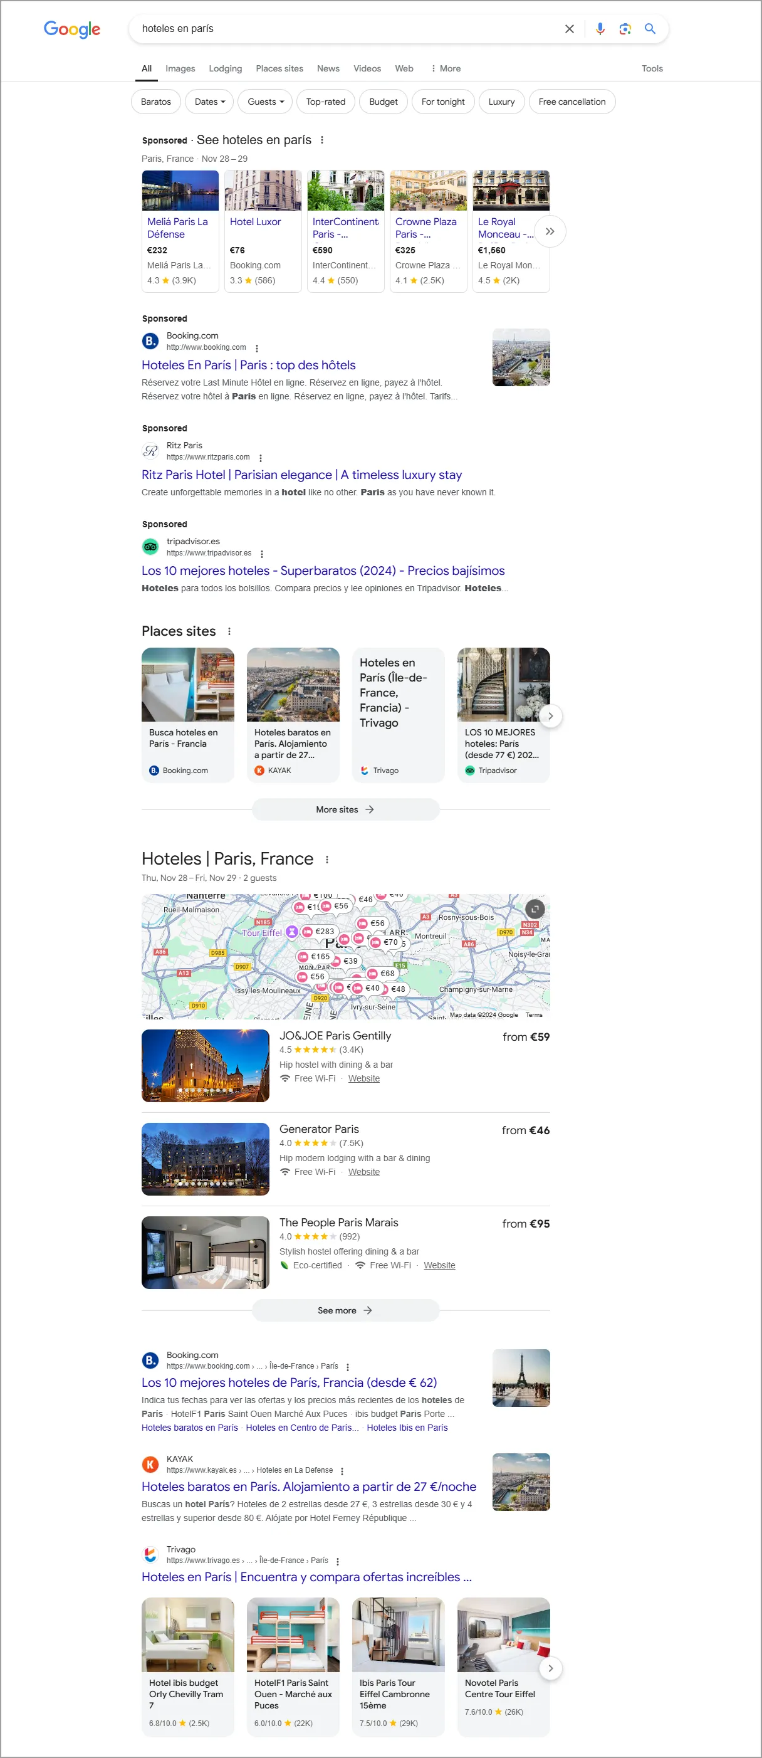Open ad options dots for Booking.com sponsored result
The height and width of the screenshot is (1758, 762).
[256, 348]
